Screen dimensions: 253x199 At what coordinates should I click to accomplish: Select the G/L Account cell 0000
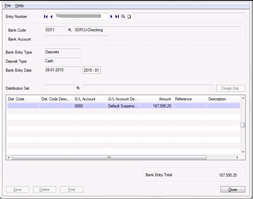90,106
